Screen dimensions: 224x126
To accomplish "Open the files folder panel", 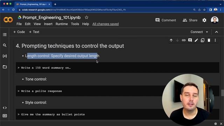I will tap(5, 67).
